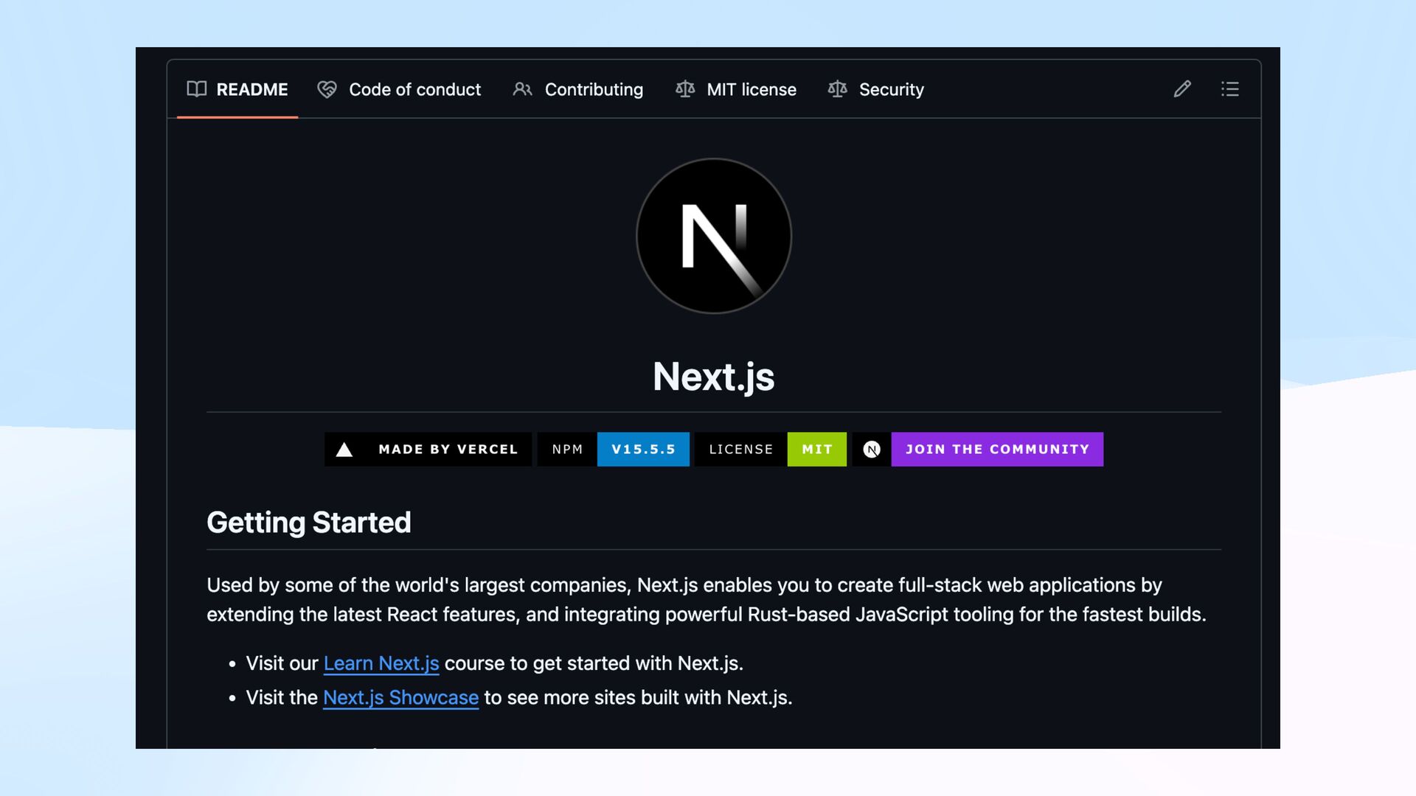Open the Contributing tab
Screen dimensions: 1416x796
click(x=594, y=89)
